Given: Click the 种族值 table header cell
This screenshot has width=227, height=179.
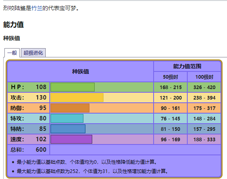Looking at the screenshot, I should click(81, 71).
